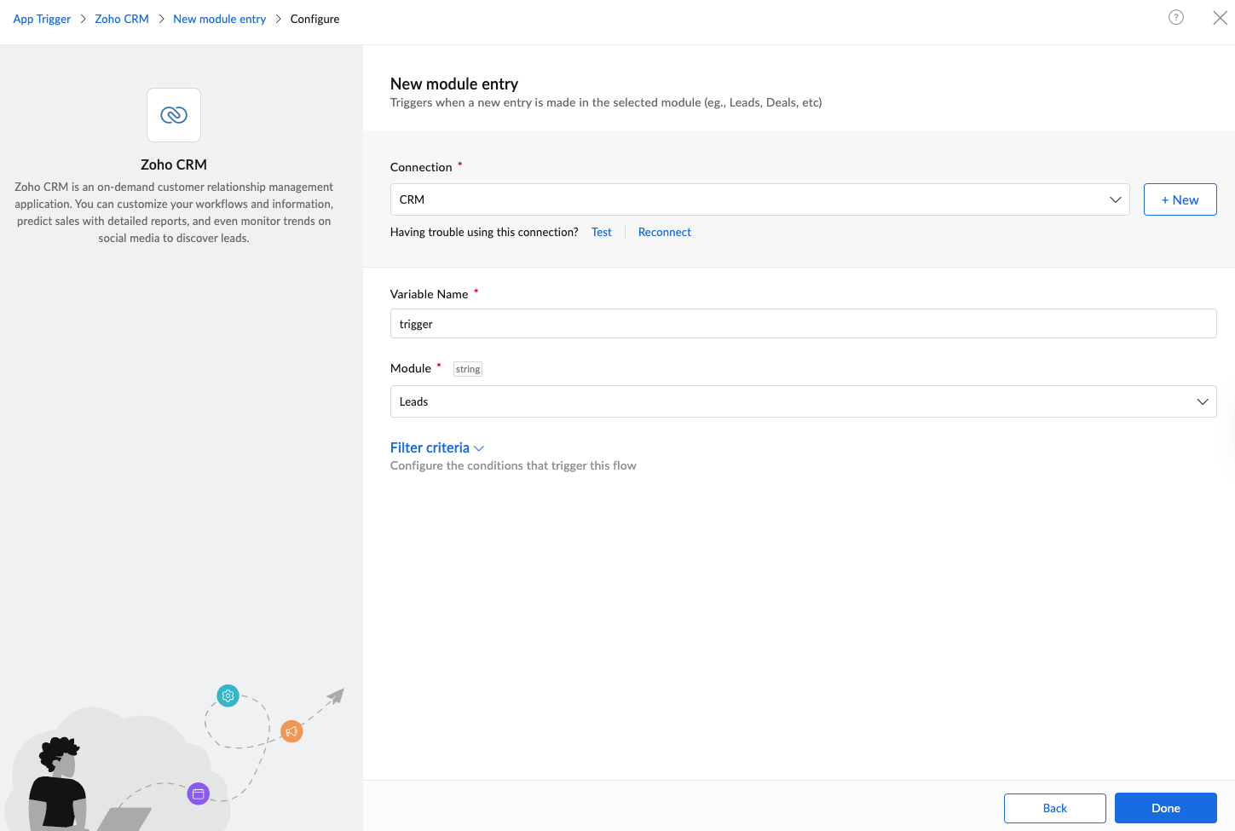Go to App Trigger breadcrumb
1235x831 pixels.
click(42, 19)
